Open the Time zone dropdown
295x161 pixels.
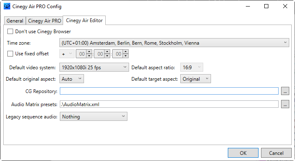[x=174, y=43]
